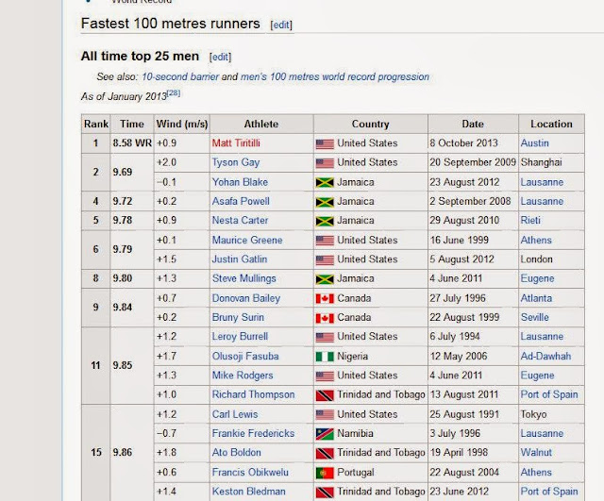
Task: Open the Richard Thompson athlete link
Action: click(x=254, y=394)
